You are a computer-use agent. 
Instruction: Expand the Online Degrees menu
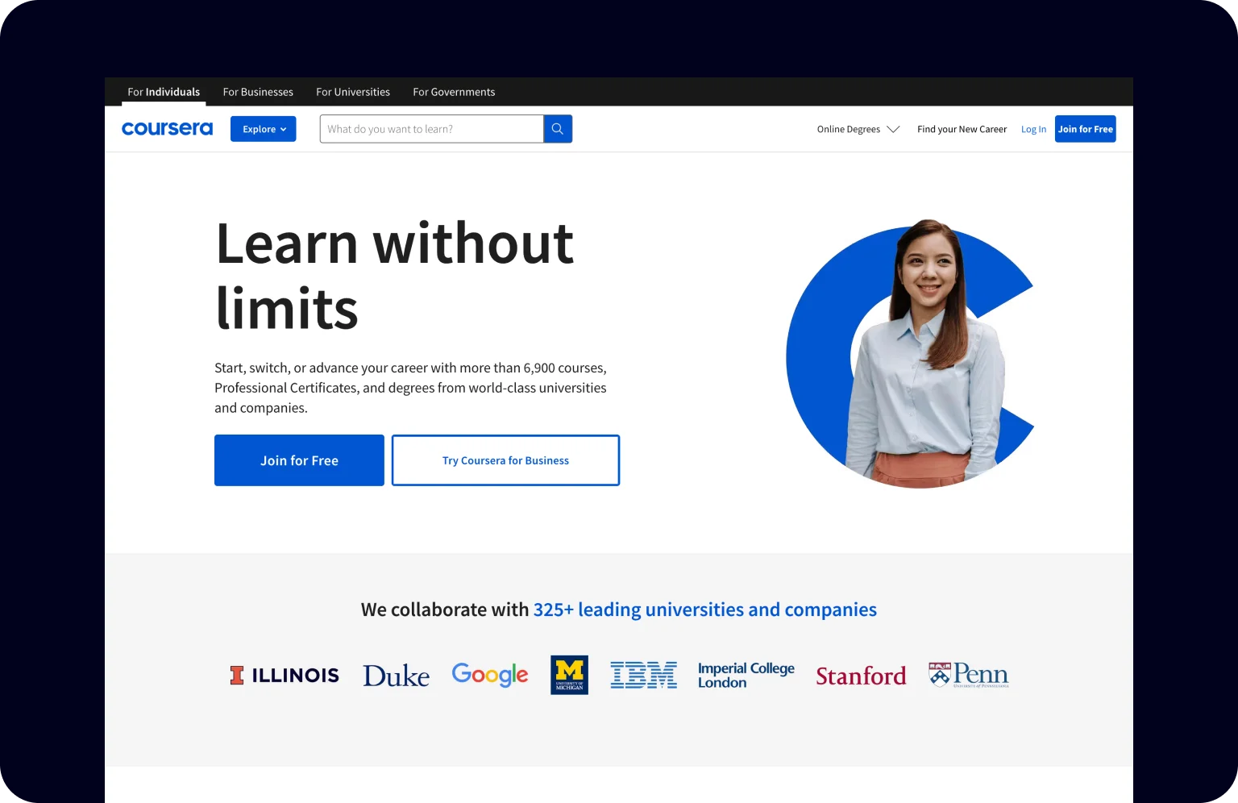(x=858, y=129)
